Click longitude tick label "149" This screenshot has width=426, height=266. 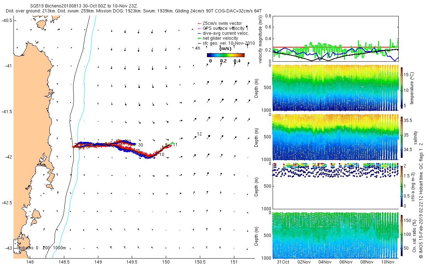pyautogui.click(x=98, y=262)
